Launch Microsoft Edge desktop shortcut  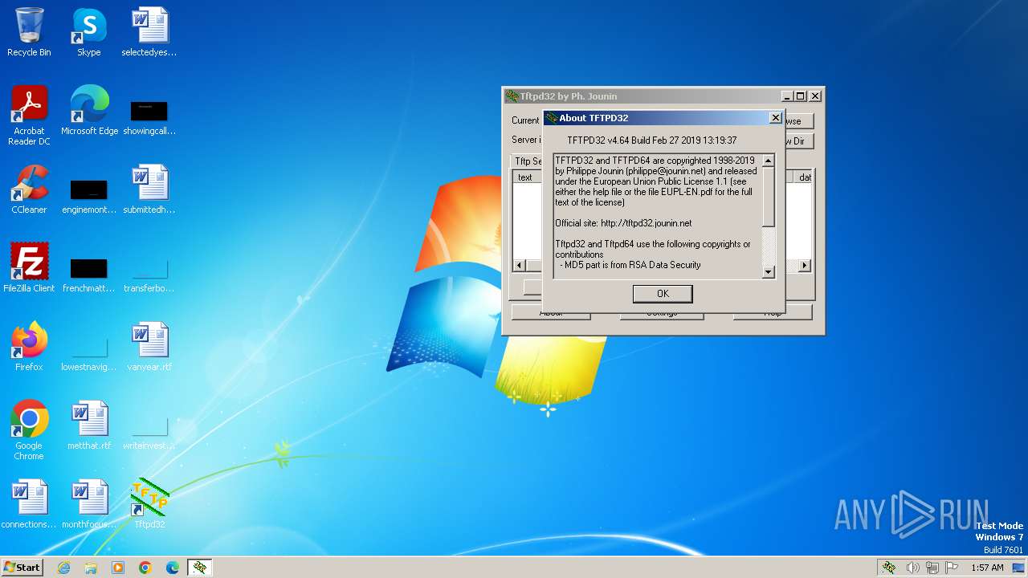[x=89, y=111]
